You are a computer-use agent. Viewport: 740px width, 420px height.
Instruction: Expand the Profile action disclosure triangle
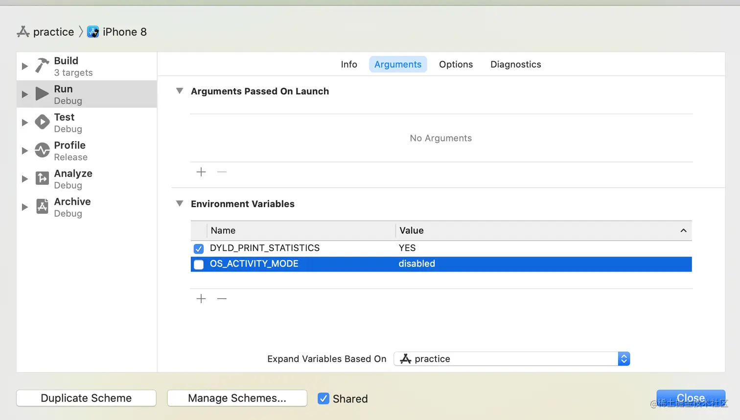tap(24, 151)
